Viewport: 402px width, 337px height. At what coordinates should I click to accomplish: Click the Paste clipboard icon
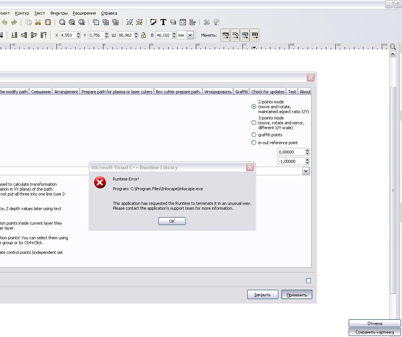[48, 22]
